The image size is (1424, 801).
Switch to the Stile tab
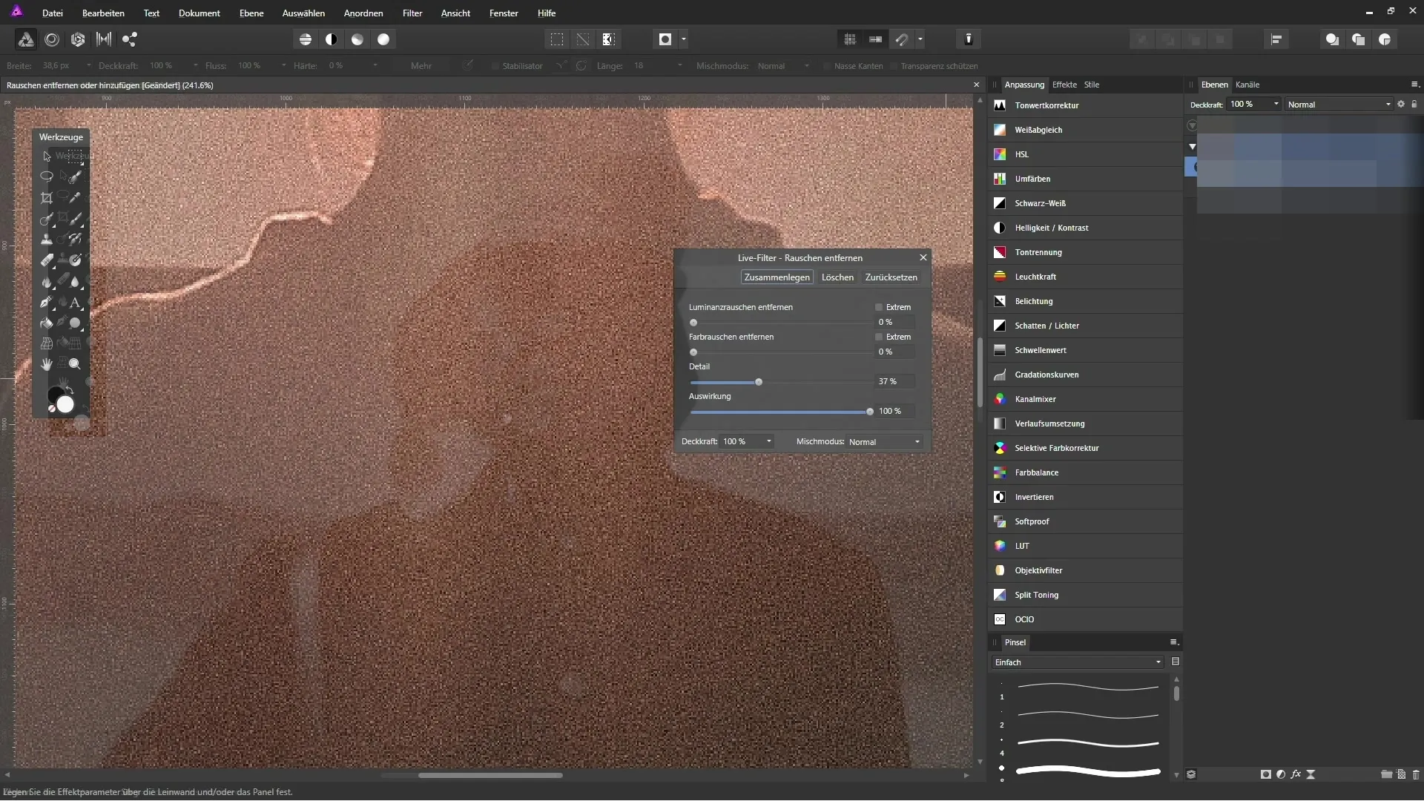tap(1092, 85)
